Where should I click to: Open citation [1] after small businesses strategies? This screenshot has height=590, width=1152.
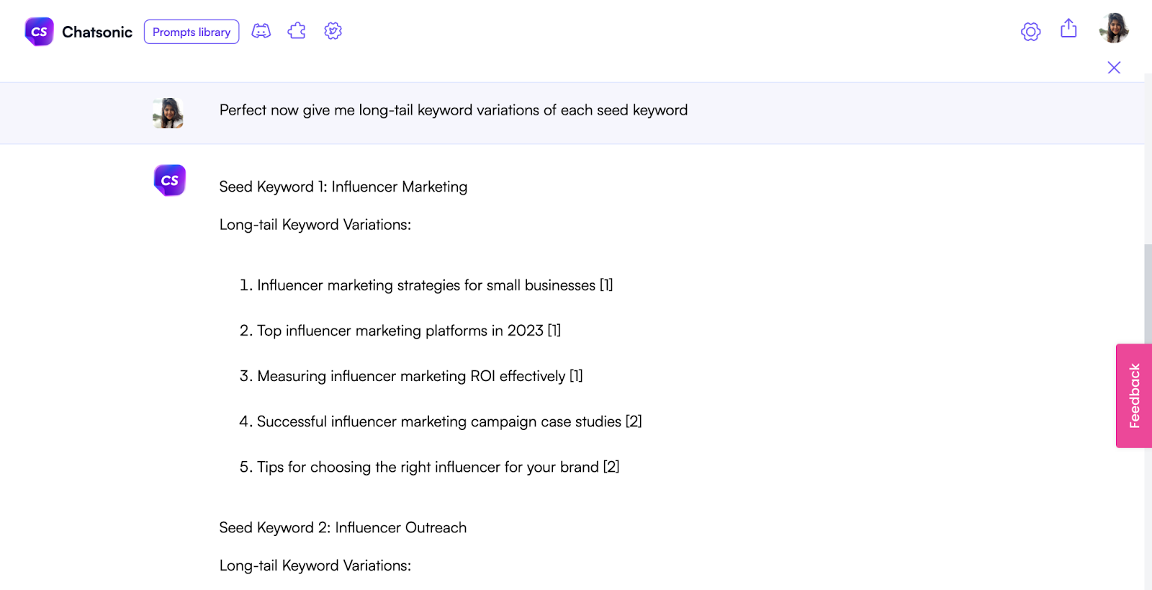click(606, 285)
